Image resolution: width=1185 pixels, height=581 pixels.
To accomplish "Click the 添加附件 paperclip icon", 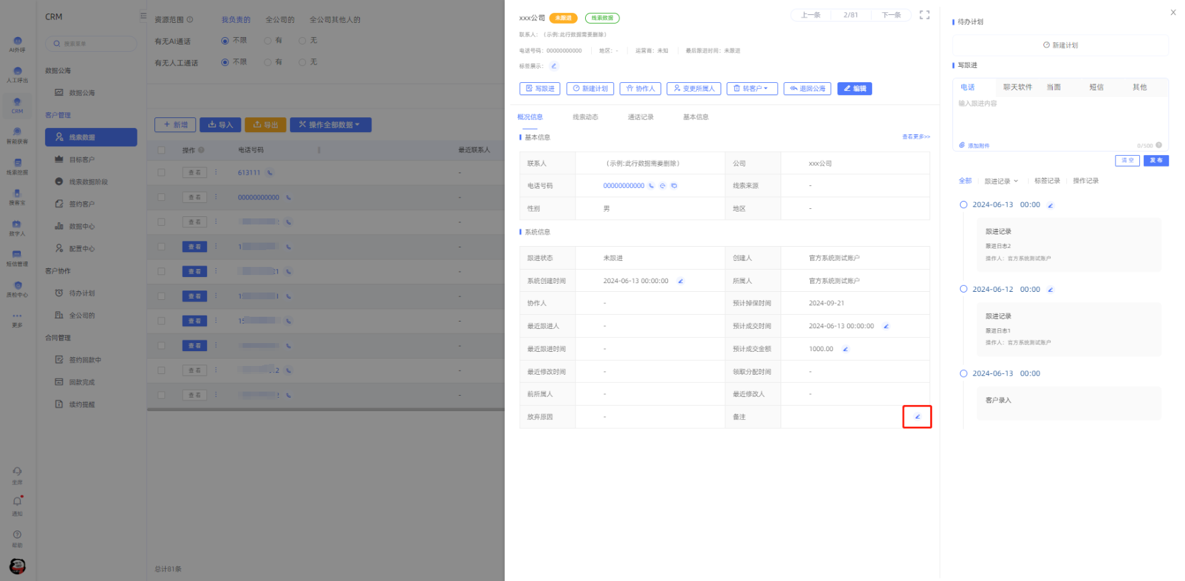I will tap(962, 146).
